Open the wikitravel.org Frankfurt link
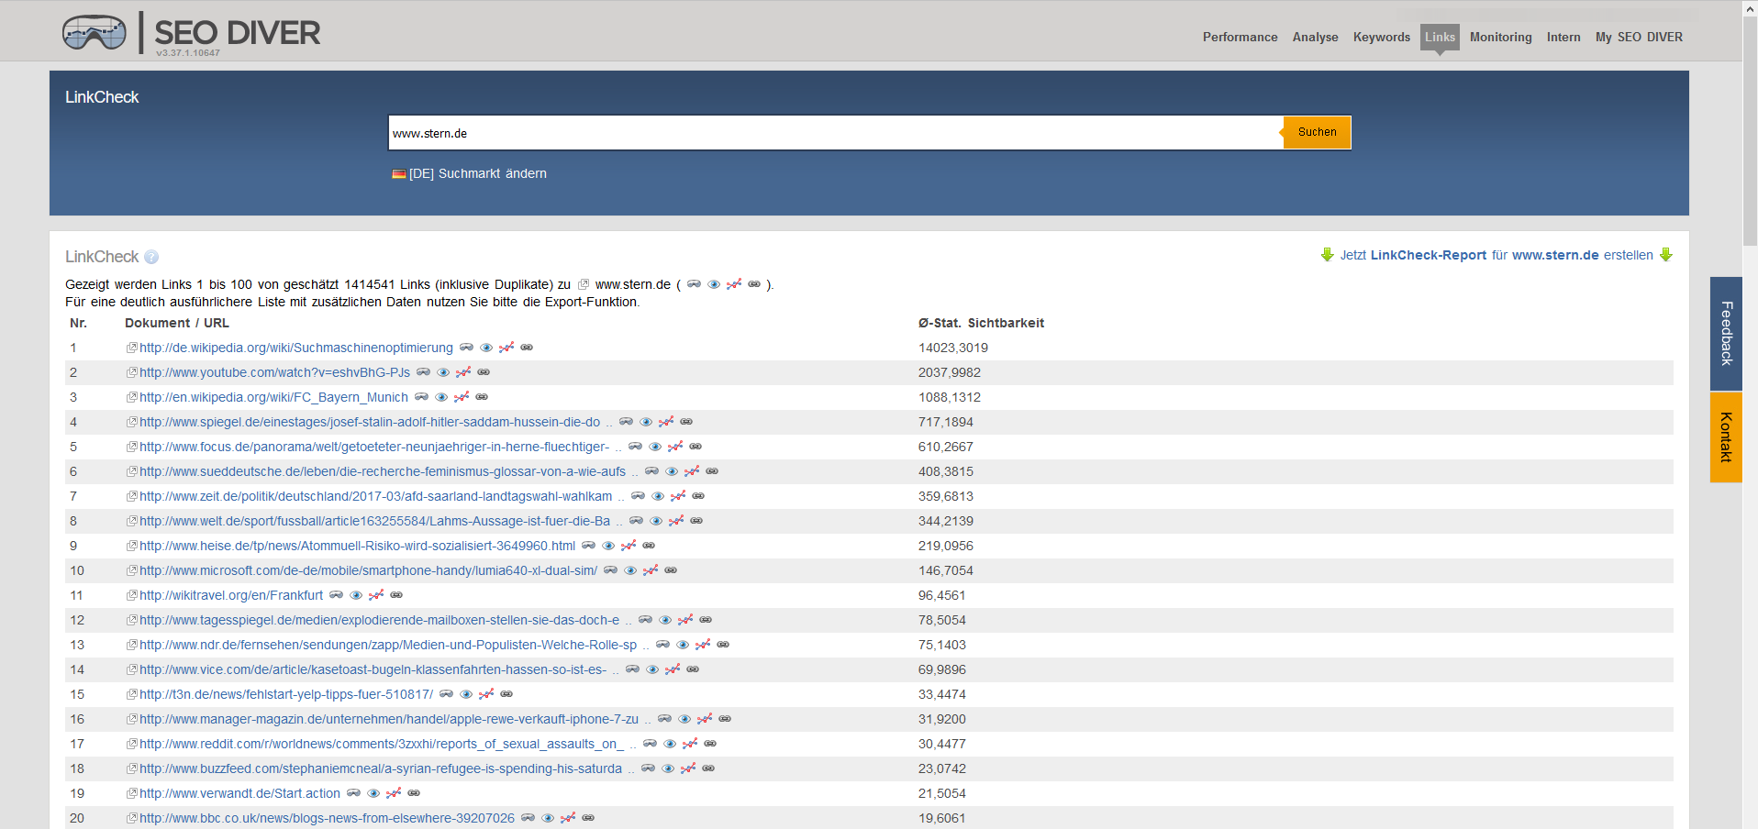Image resolution: width=1758 pixels, height=829 pixels. (231, 595)
